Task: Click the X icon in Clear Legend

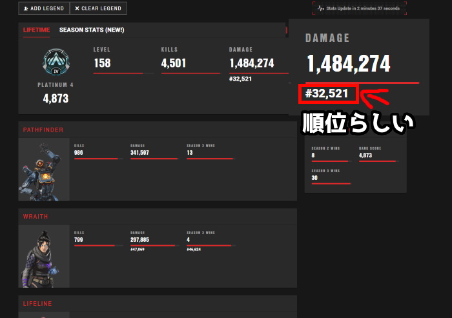Action: [x=77, y=8]
